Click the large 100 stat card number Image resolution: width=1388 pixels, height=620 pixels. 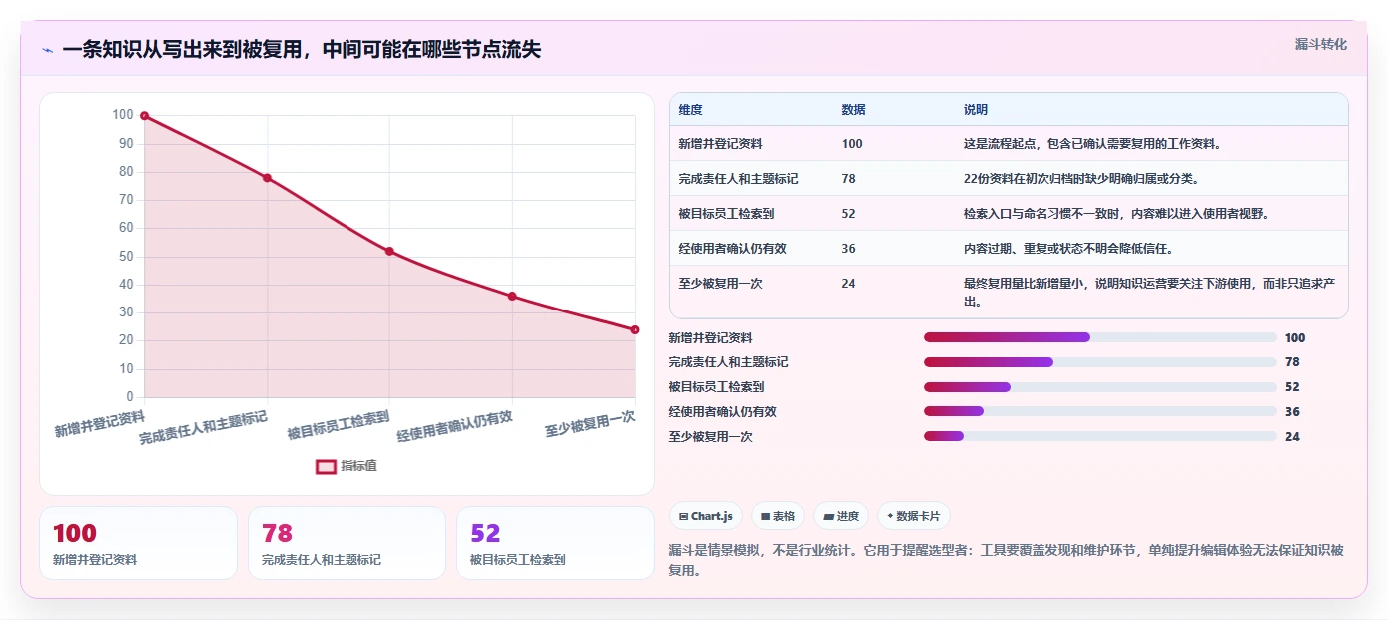point(74,534)
